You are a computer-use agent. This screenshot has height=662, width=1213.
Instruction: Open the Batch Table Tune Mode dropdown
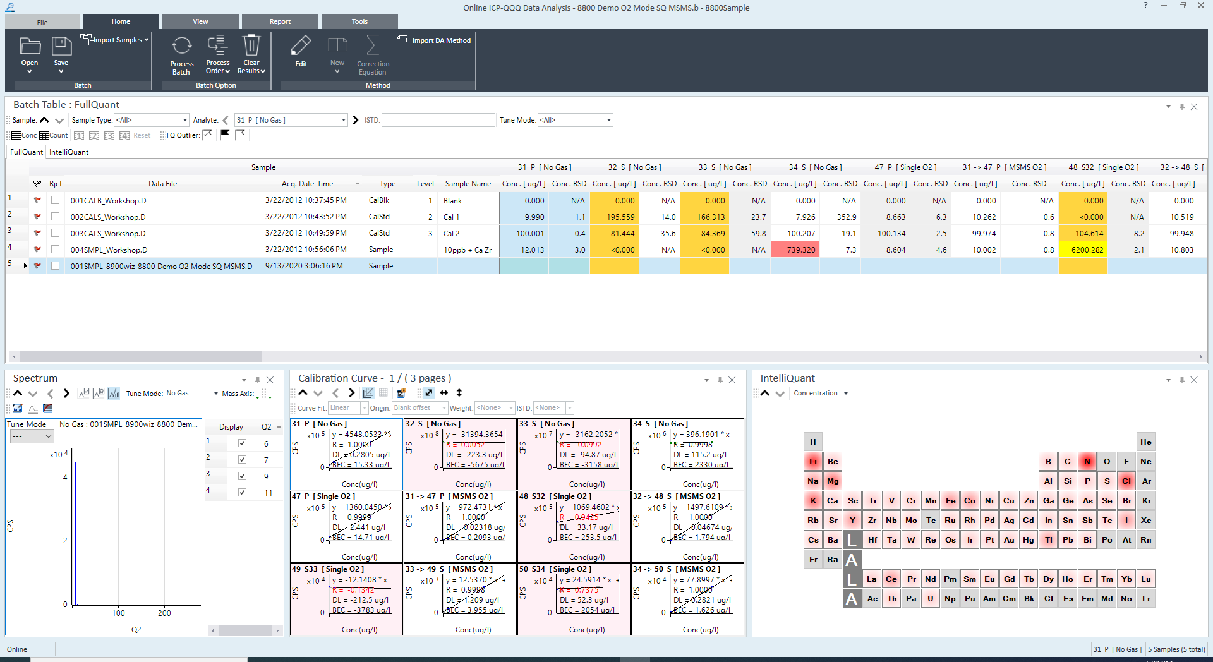pos(576,120)
